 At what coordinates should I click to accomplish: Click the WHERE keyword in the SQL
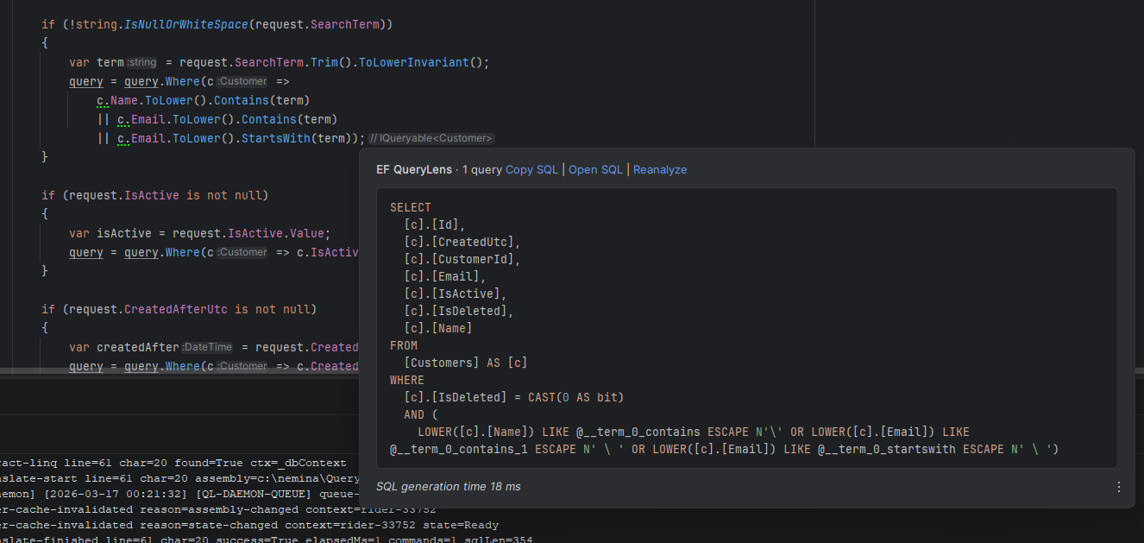tap(407, 381)
